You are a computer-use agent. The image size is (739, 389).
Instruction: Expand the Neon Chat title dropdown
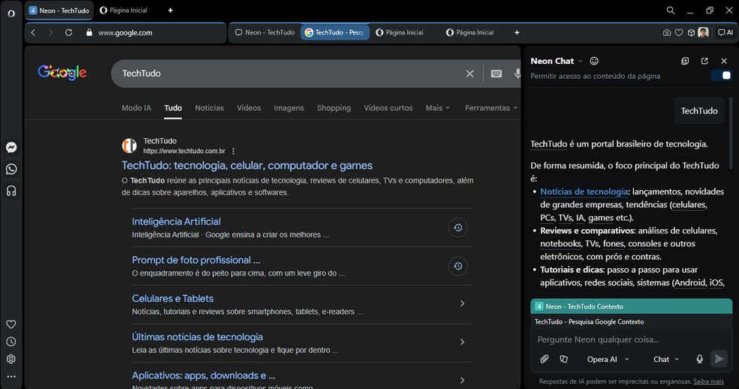tap(581, 62)
